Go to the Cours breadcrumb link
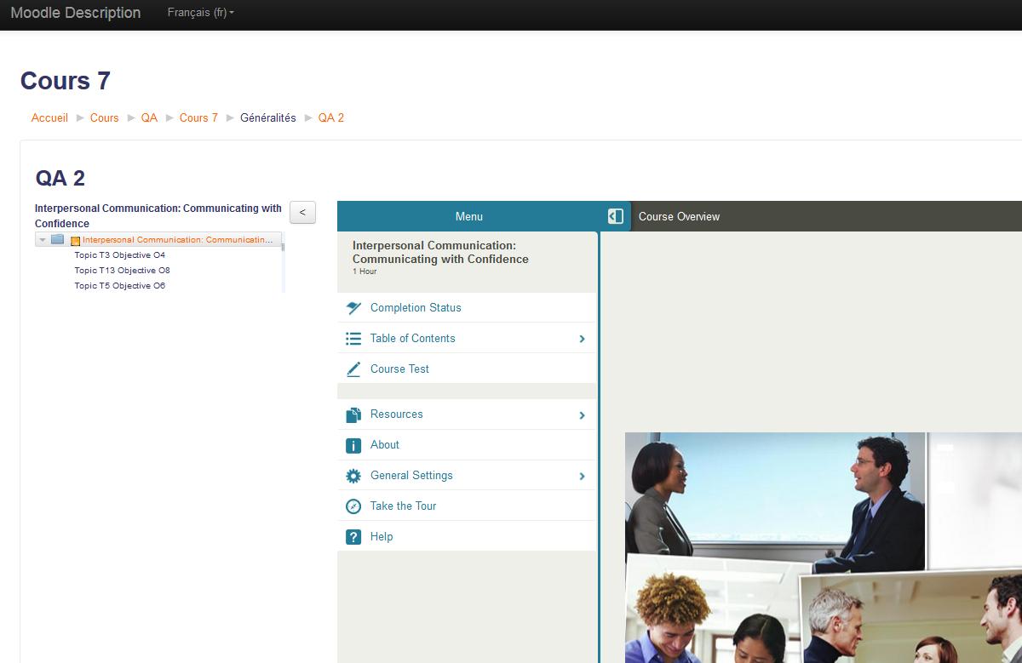Viewport: 1022px width, 663px height. (105, 117)
